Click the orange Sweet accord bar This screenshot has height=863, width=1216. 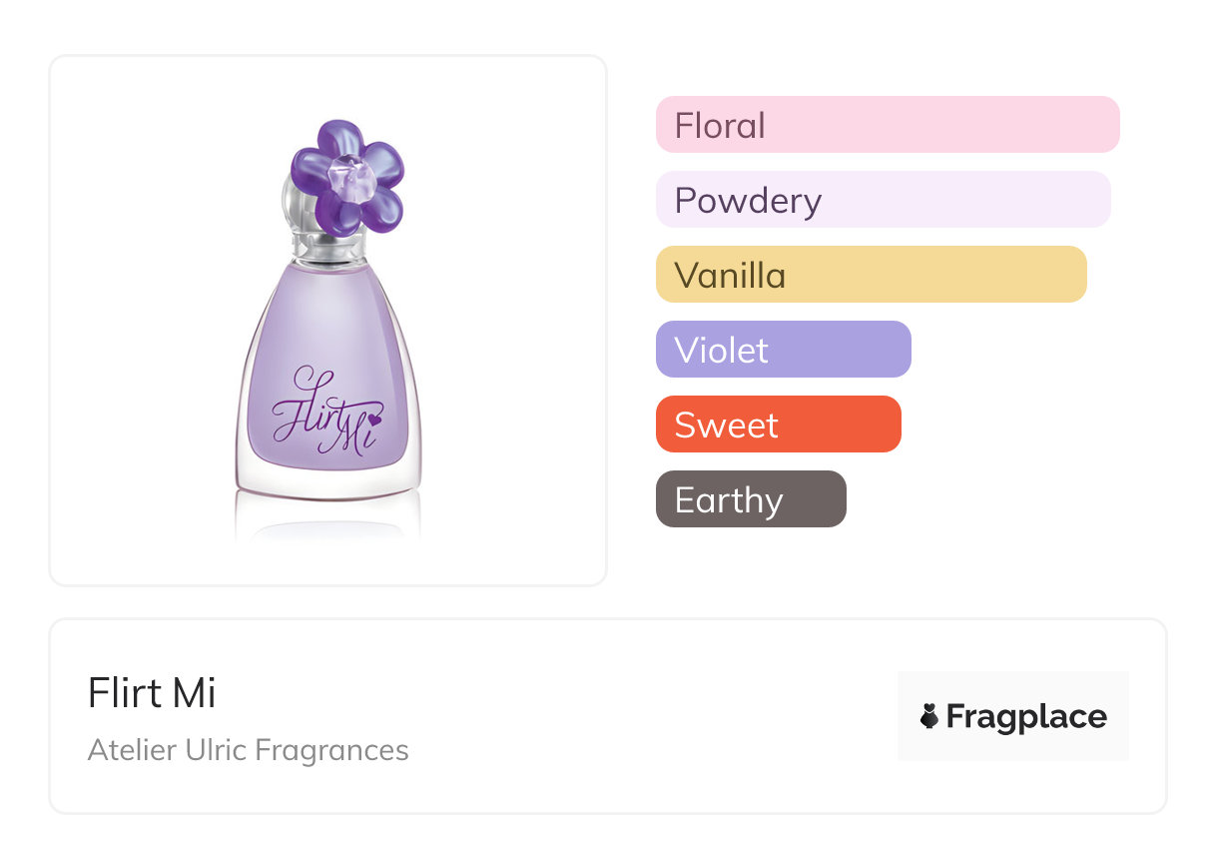click(x=778, y=425)
